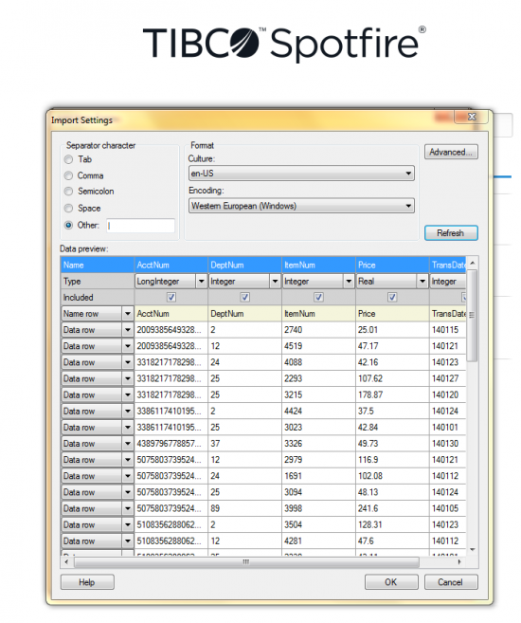
Task: Click the ItemNum column header
Action: (x=318, y=265)
